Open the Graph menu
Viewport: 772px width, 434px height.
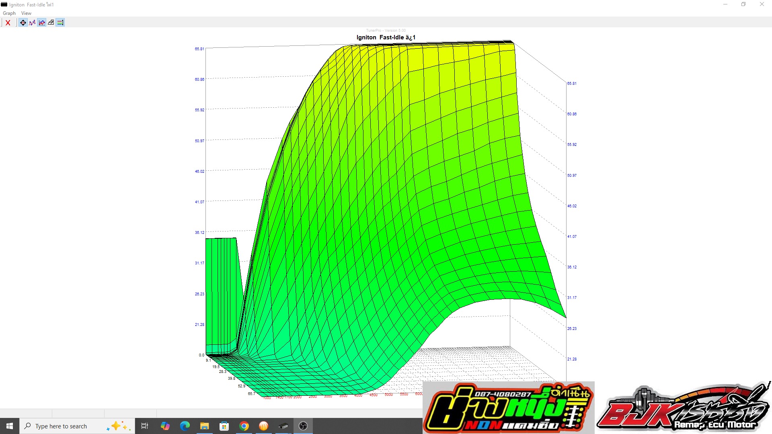click(9, 13)
